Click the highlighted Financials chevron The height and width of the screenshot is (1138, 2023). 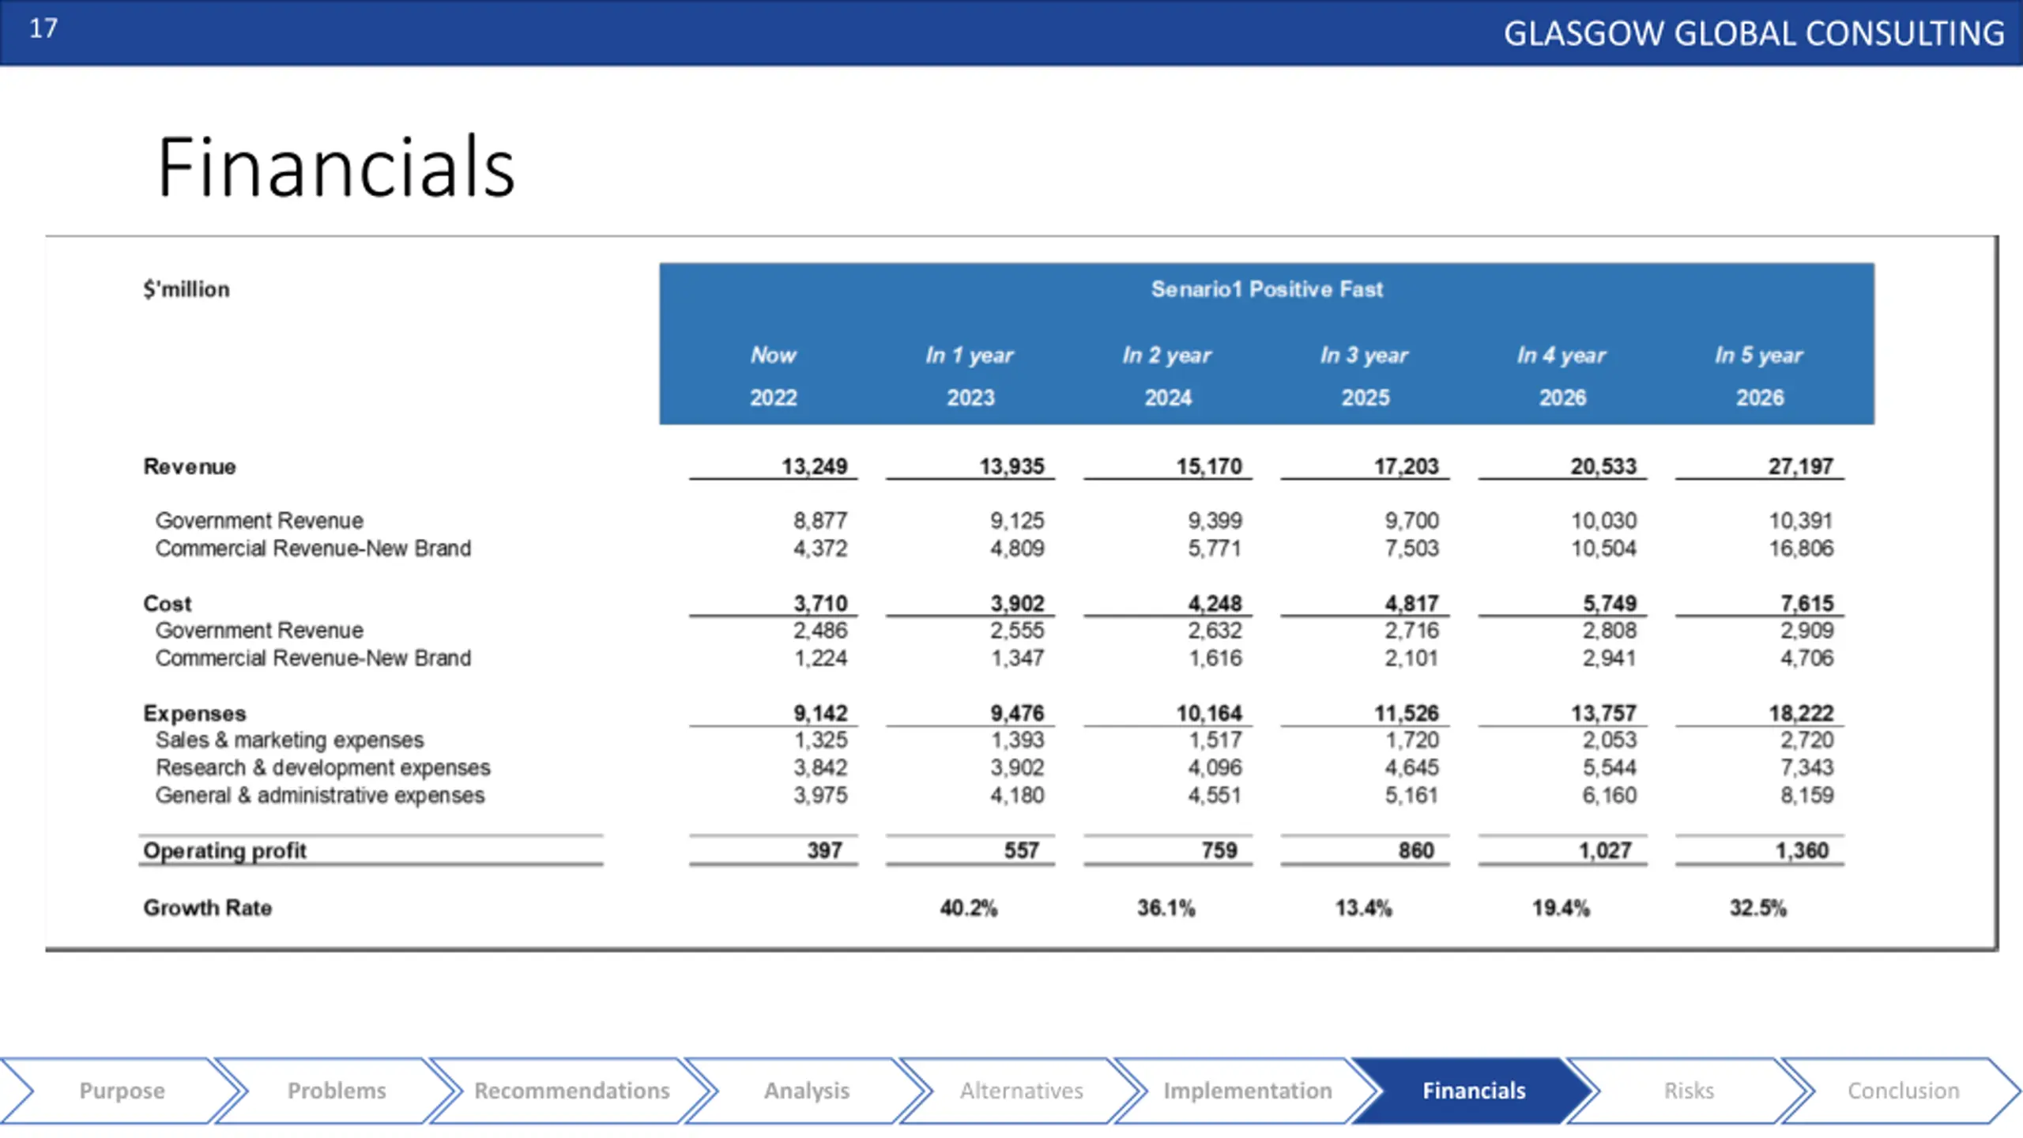pos(1474,1091)
